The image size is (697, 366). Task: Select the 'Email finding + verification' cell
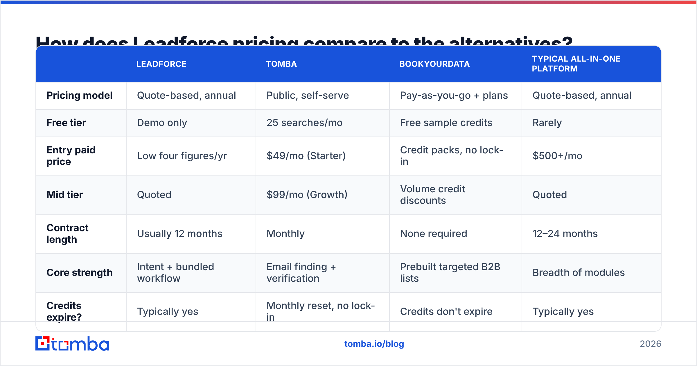[x=322, y=273]
